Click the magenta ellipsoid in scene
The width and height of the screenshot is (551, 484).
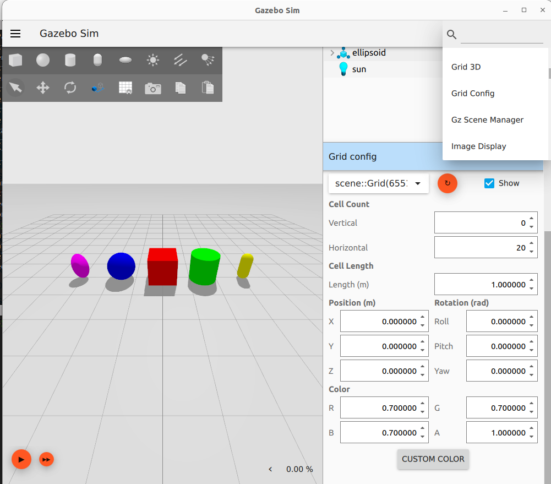(x=80, y=265)
